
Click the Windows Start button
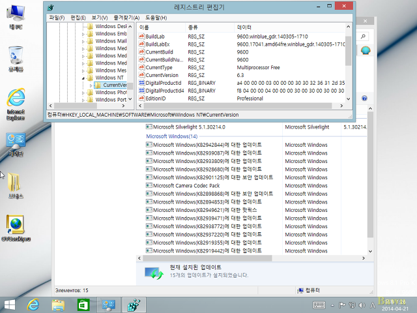[10, 305]
